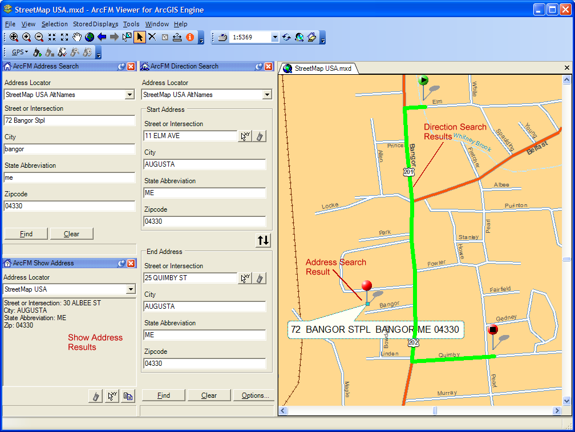Click the blue Go Back extent arrow

click(102, 37)
